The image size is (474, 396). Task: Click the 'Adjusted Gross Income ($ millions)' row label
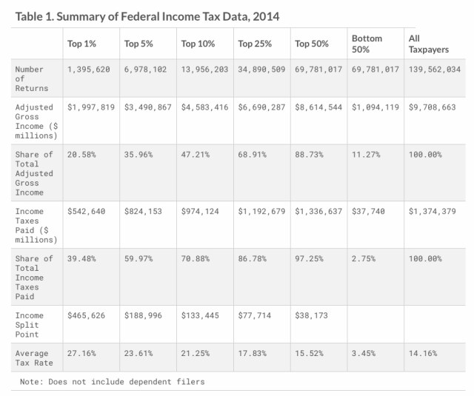click(34, 121)
